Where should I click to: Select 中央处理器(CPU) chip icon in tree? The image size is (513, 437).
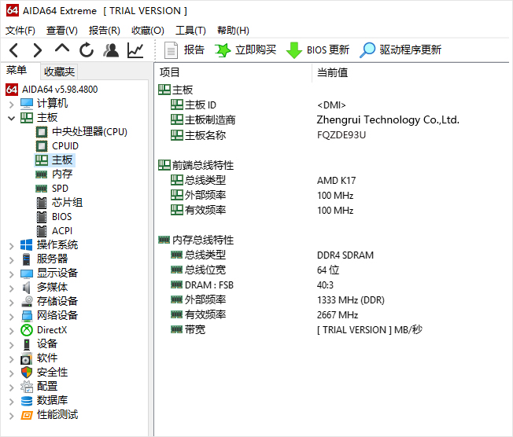pos(42,132)
